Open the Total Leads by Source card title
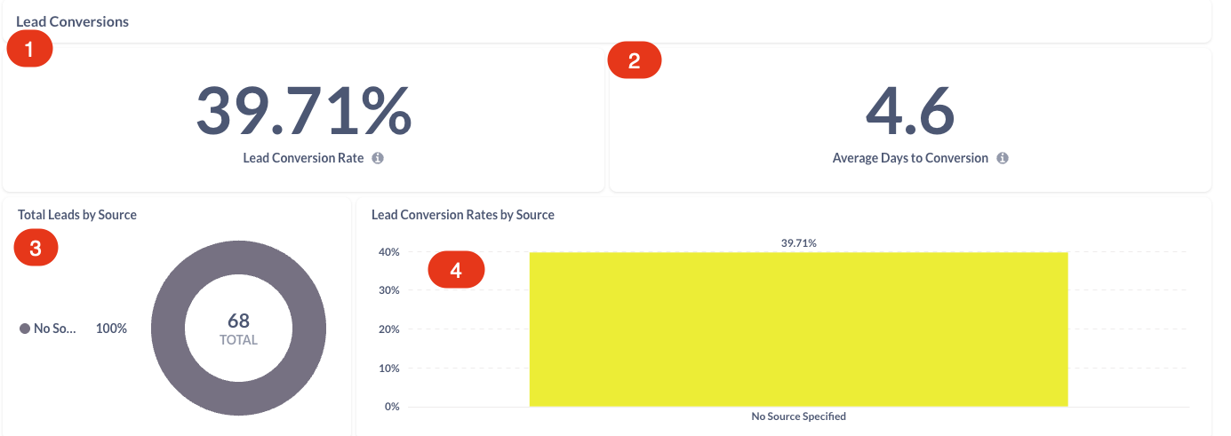Viewport: 1231px width, 436px height. (x=77, y=214)
